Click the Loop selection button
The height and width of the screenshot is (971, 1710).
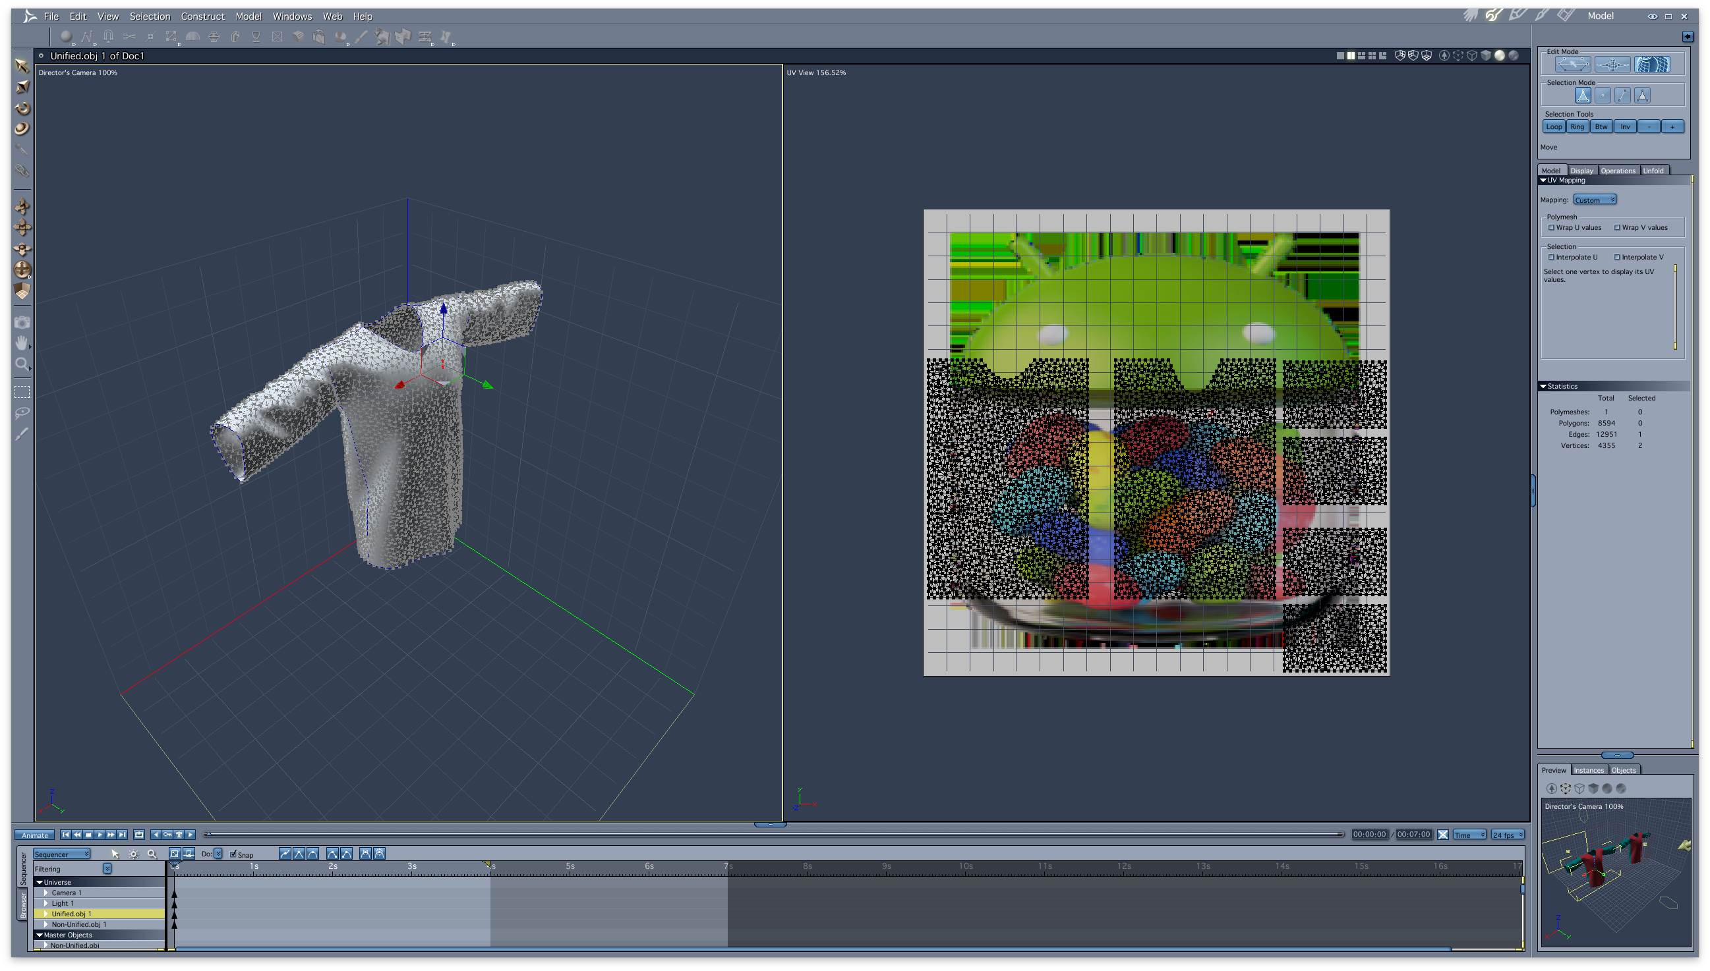point(1554,126)
